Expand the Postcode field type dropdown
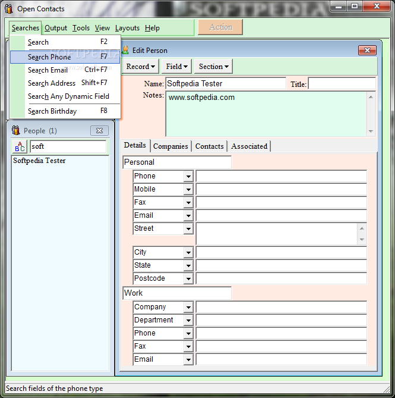This screenshot has height=398, width=395. (188, 278)
